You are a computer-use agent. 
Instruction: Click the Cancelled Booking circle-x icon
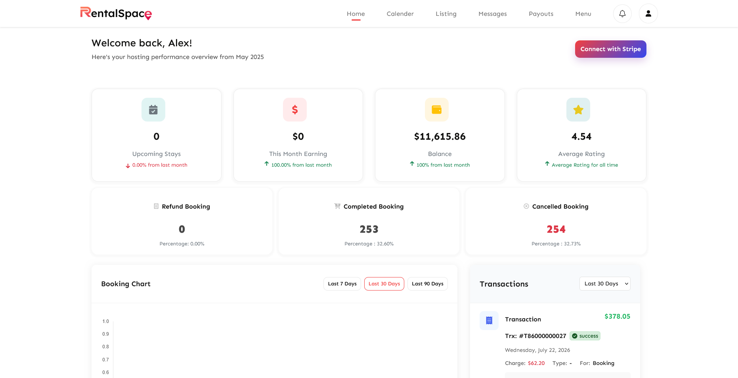point(526,206)
